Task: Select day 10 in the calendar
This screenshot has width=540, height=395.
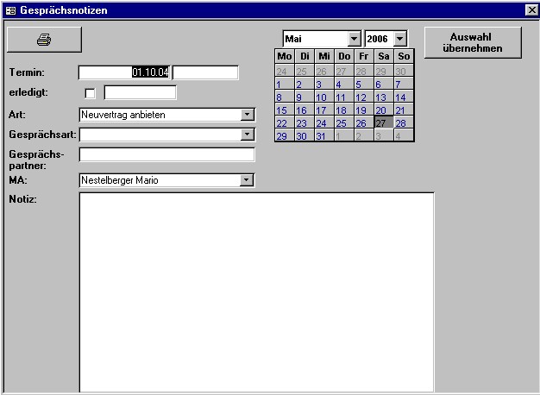Action: 323,97
